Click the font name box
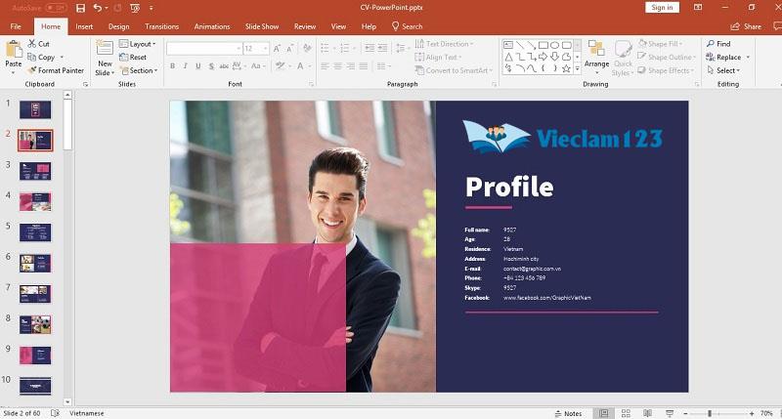Viewport: 782px width, 419px height. (x=204, y=48)
